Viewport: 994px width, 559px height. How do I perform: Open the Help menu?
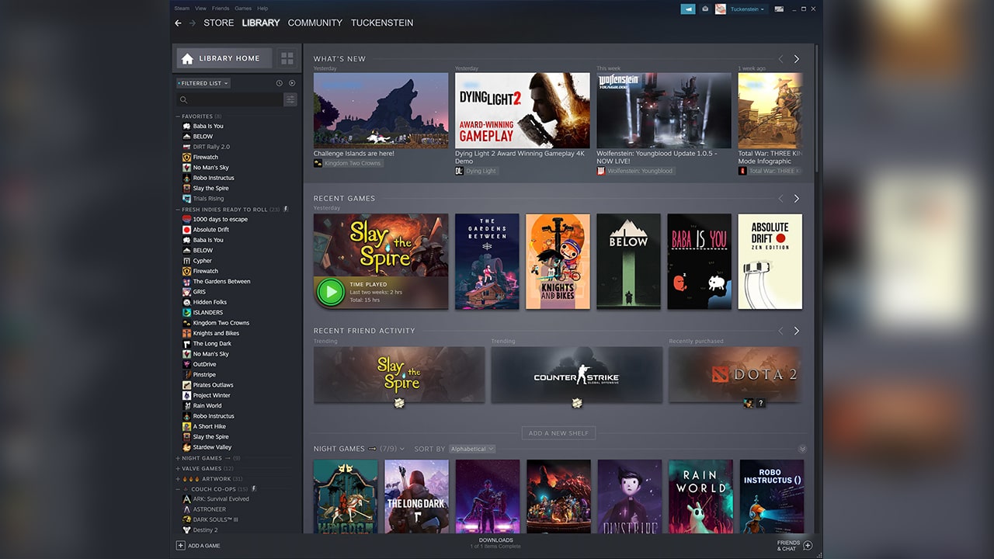pyautogui.click(x=262, y=9)
